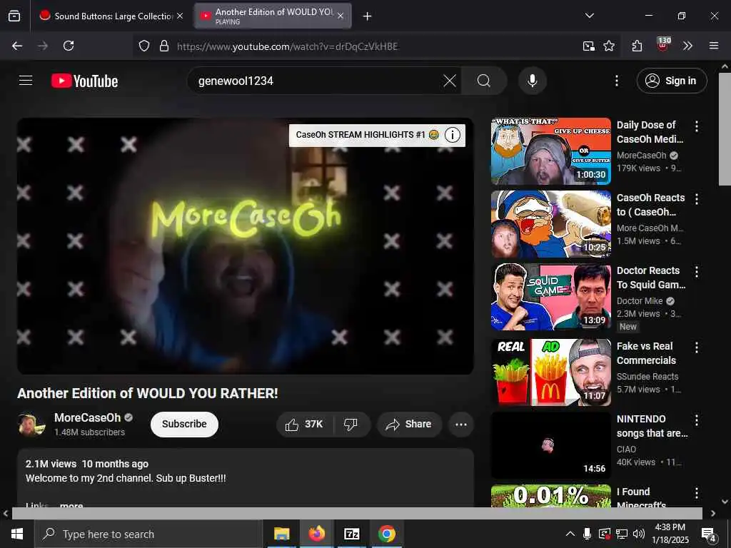
Task: Select the Another Edition of WOULD YOU tab
Action: 273,16
